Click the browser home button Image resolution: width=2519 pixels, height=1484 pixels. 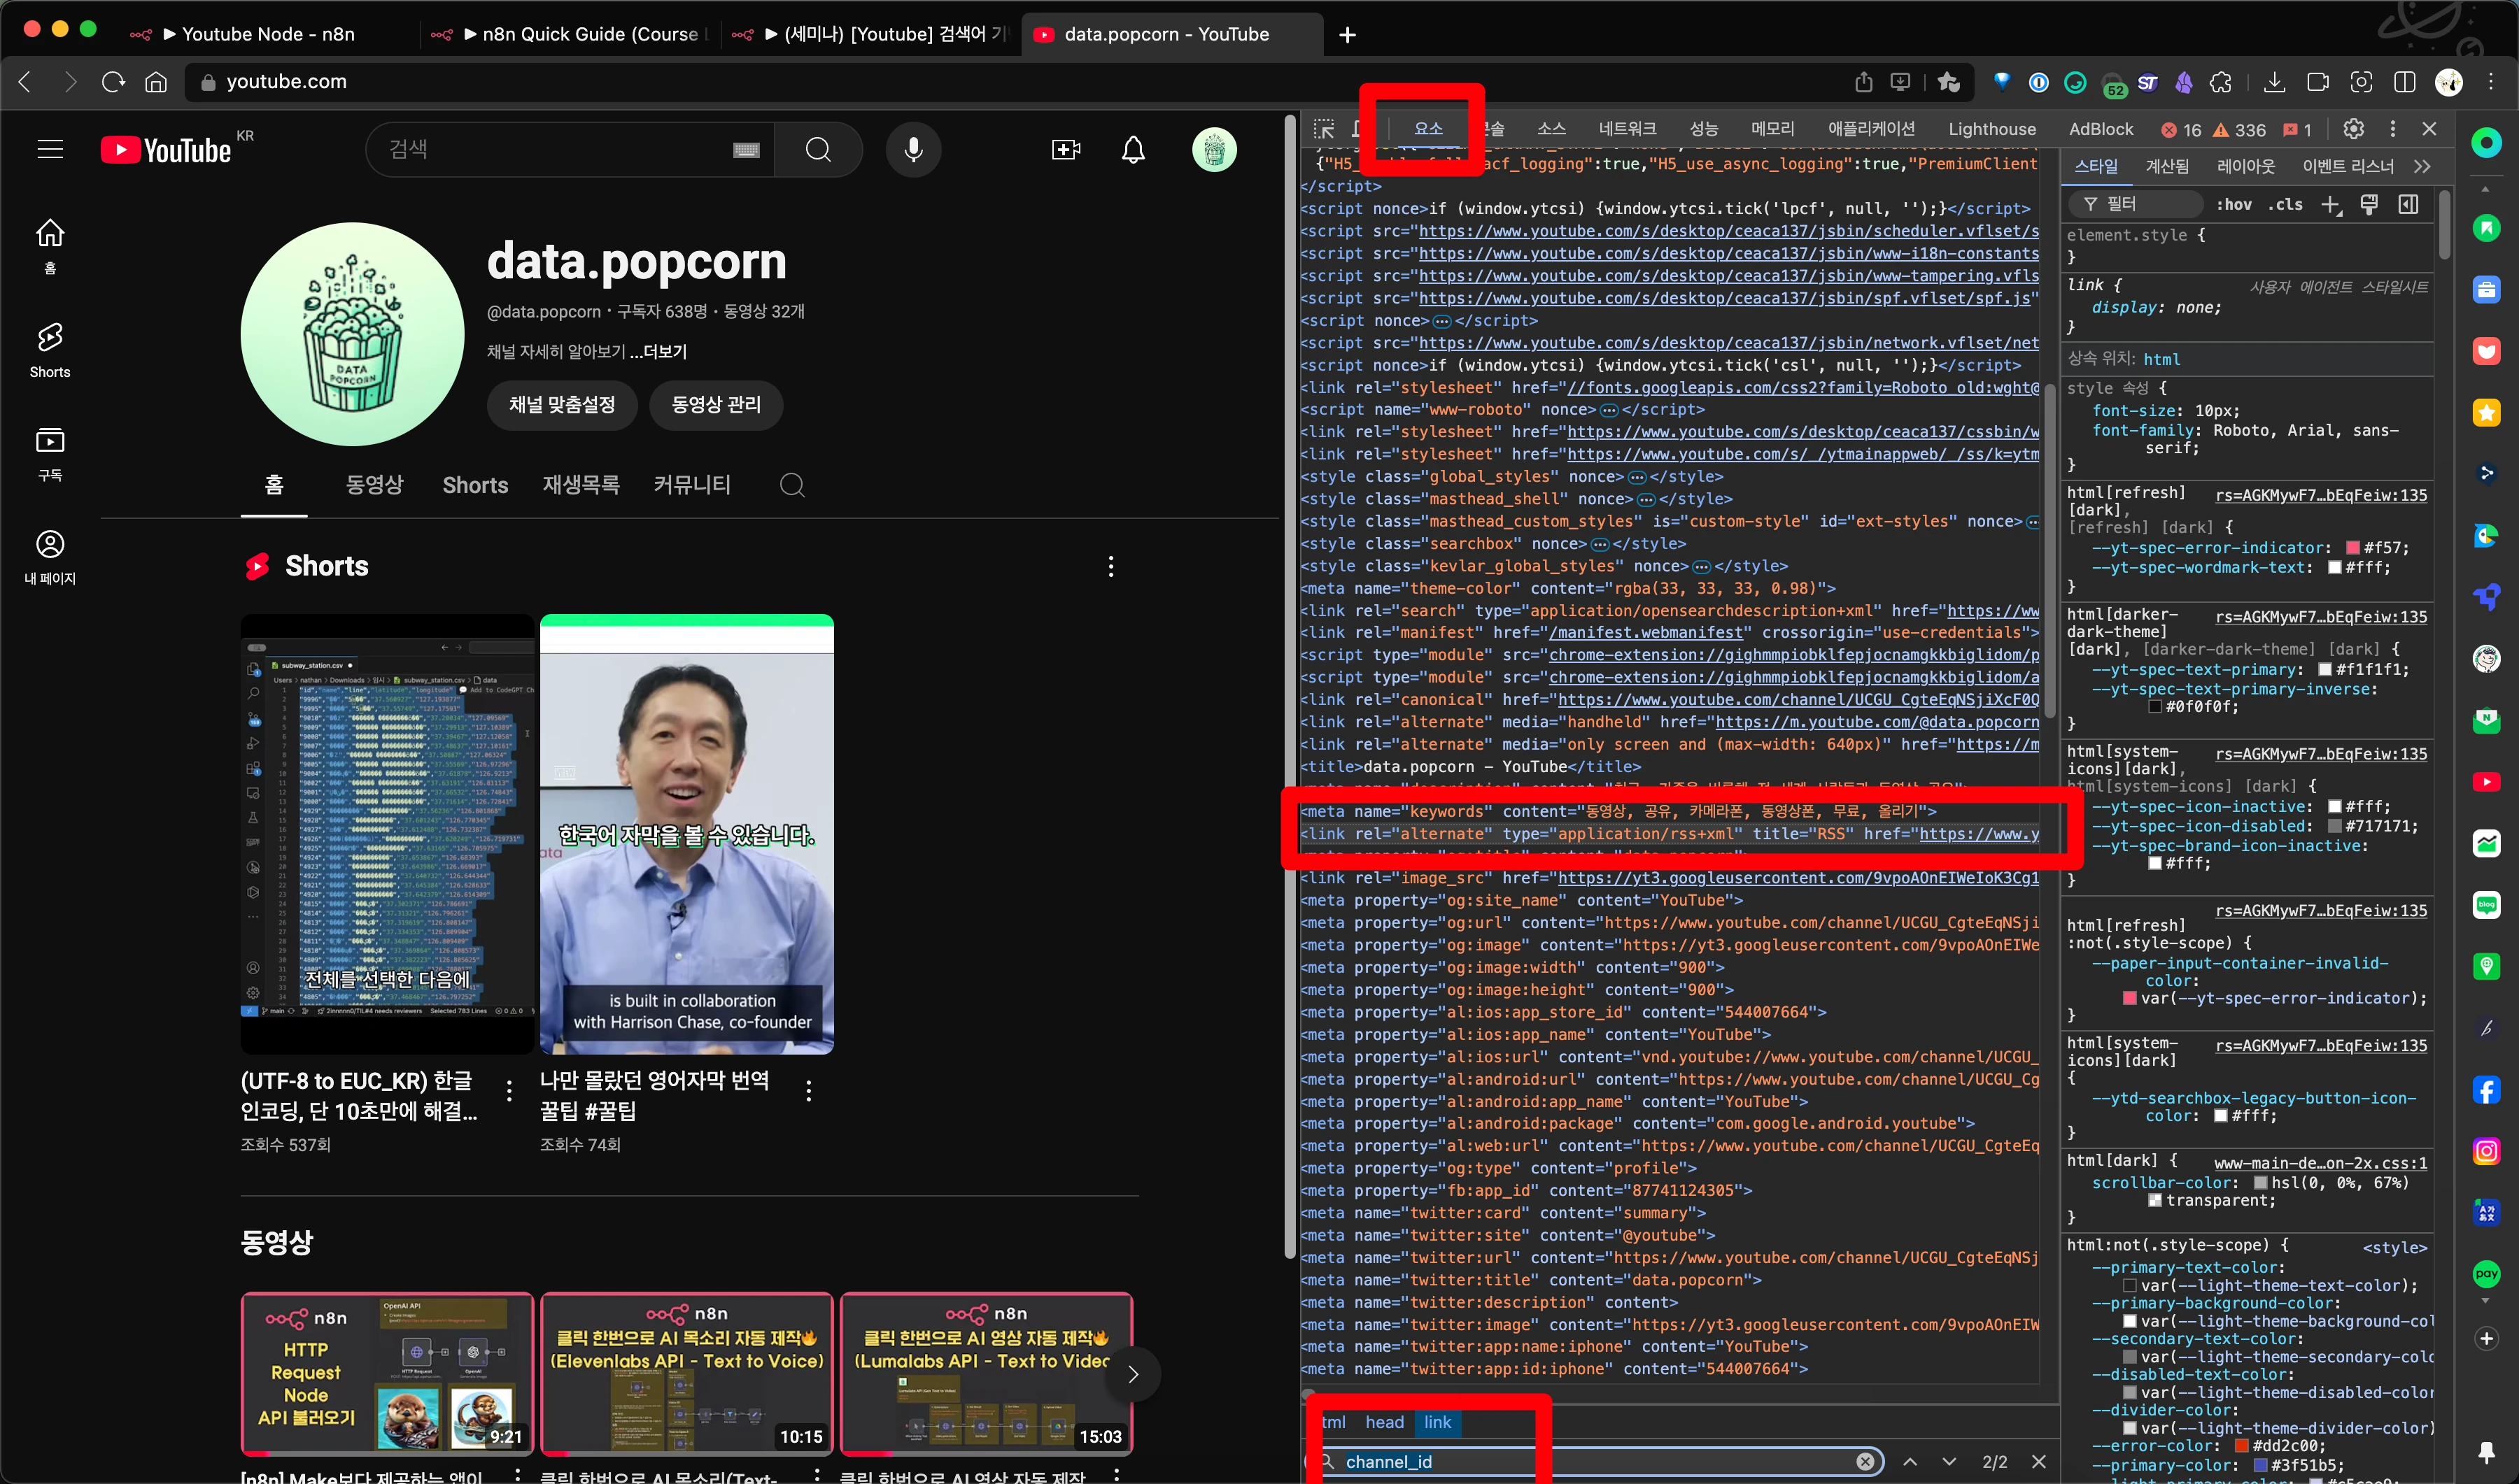[x=156, y=82]
